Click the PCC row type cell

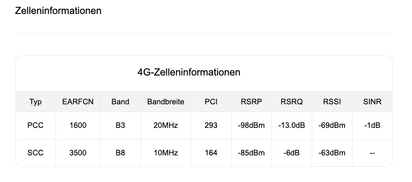[35, 125]
